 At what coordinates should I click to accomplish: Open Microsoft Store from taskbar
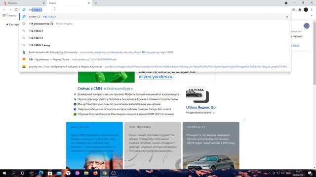[50, 173]
